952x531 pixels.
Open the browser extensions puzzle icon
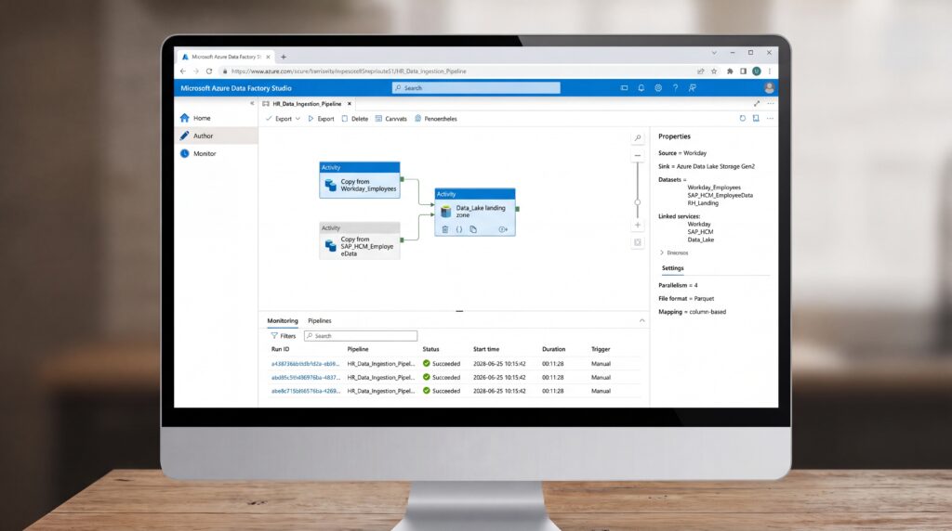click(730, 71)
